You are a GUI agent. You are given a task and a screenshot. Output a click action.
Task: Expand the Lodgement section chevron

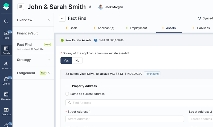[x=49, y=73]
